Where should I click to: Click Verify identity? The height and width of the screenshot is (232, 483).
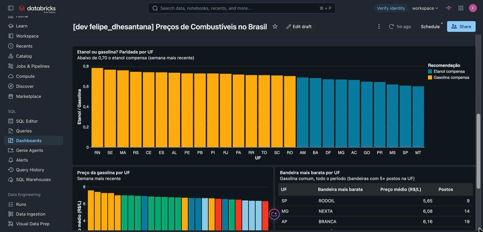point(391,8)
